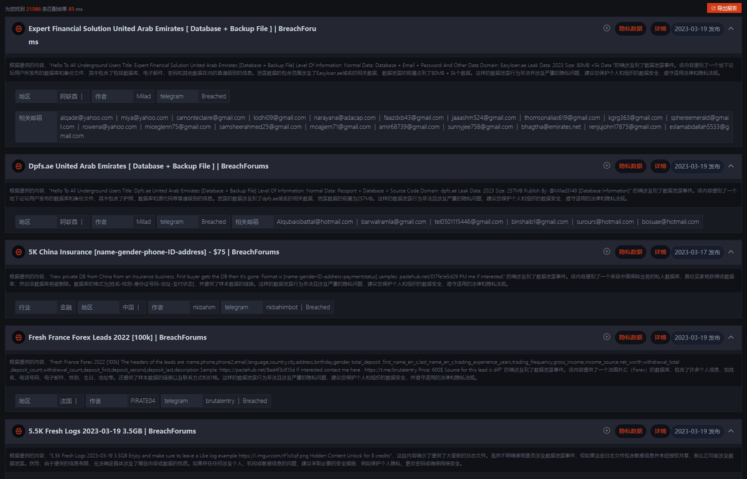Open the 5.5K Fresh Logs title link
Viewport: 747px width, 479px height.
click(112, 431)
